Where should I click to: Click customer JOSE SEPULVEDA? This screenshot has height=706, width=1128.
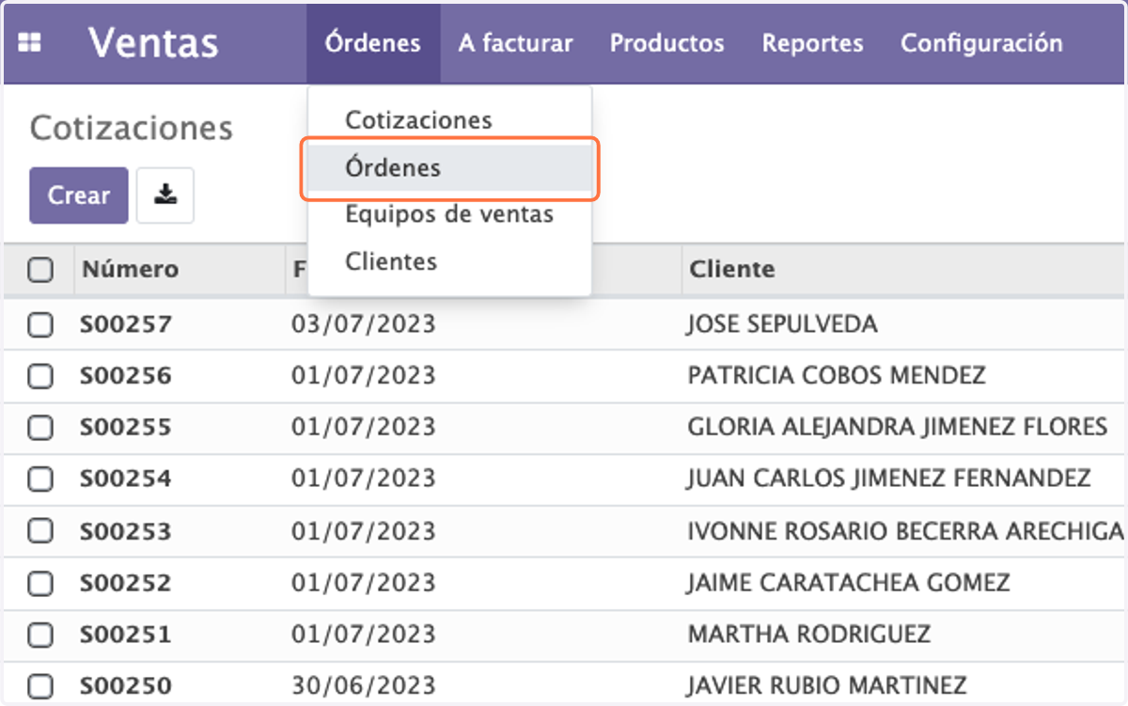(782, 325)
